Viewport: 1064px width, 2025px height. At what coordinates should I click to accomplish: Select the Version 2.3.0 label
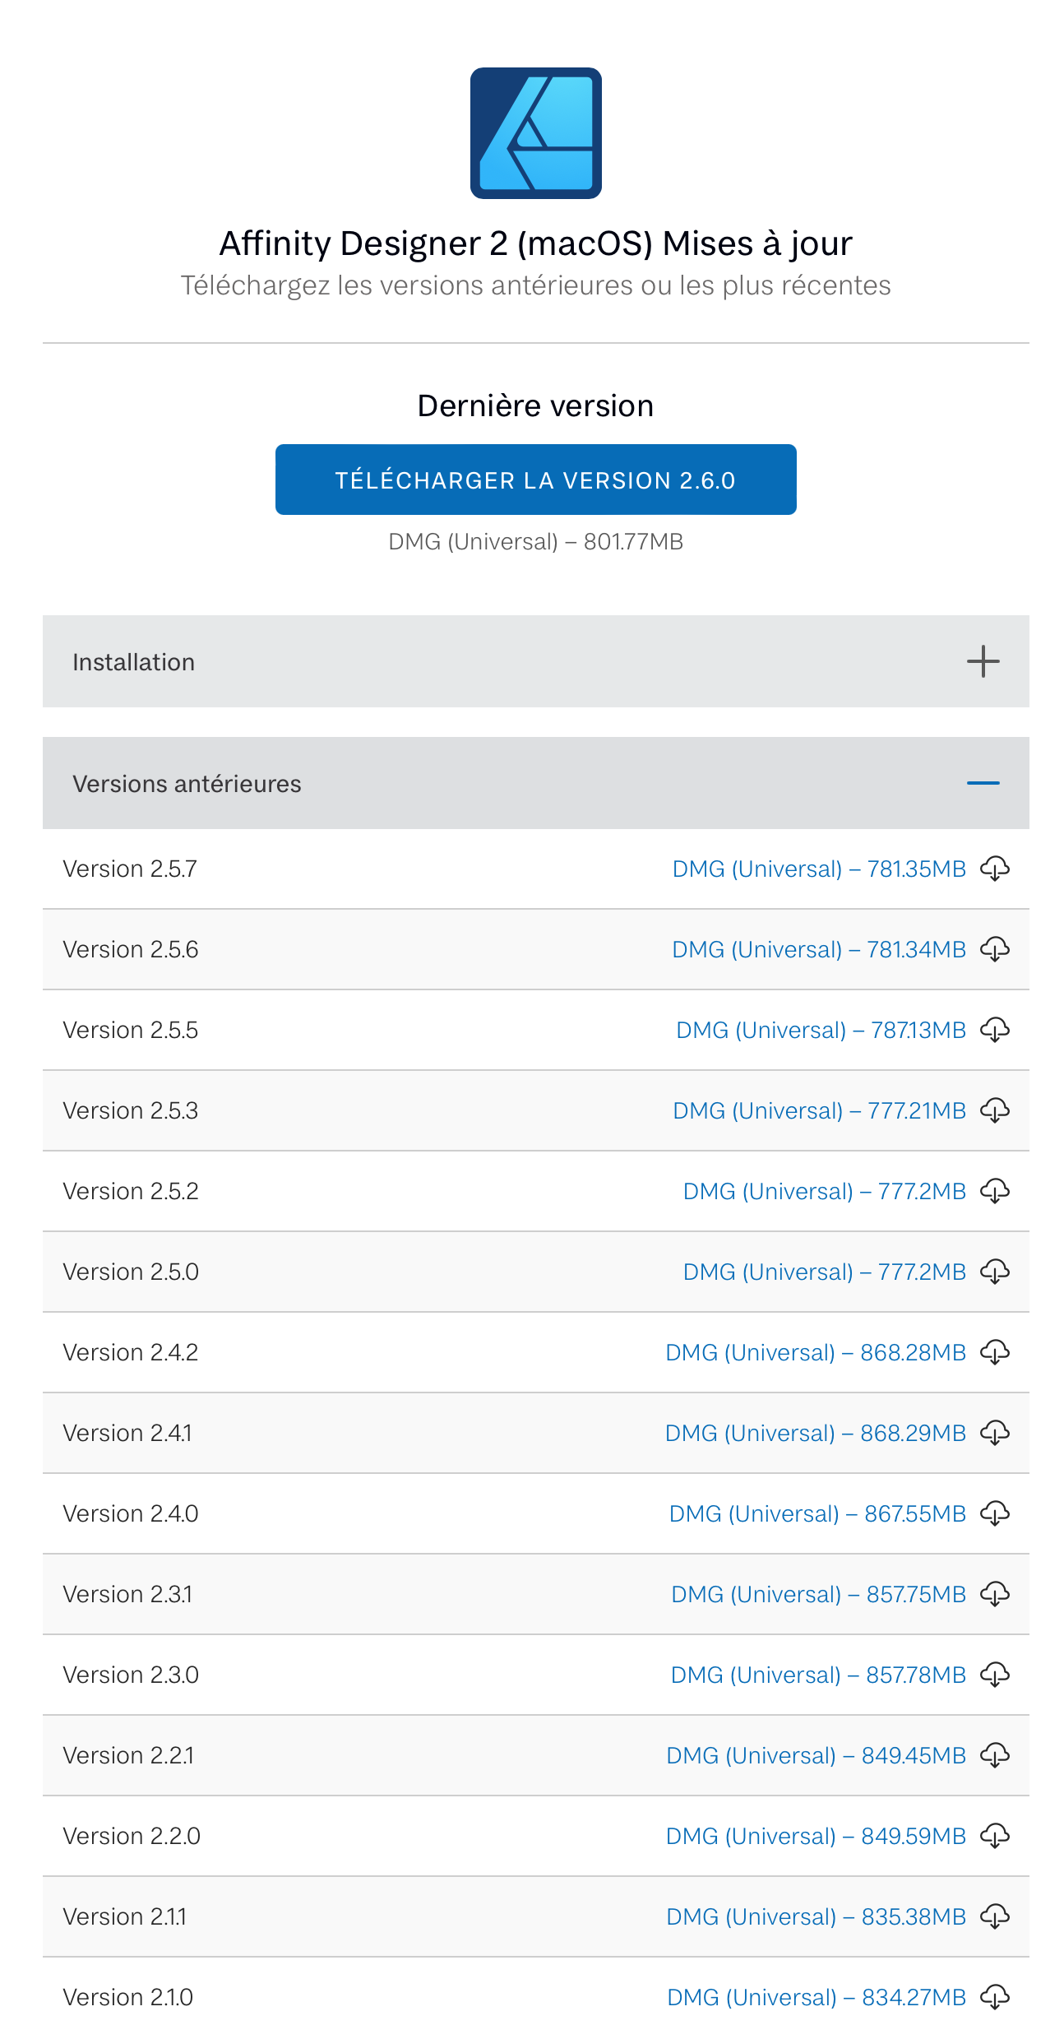tap(131, 1675)
